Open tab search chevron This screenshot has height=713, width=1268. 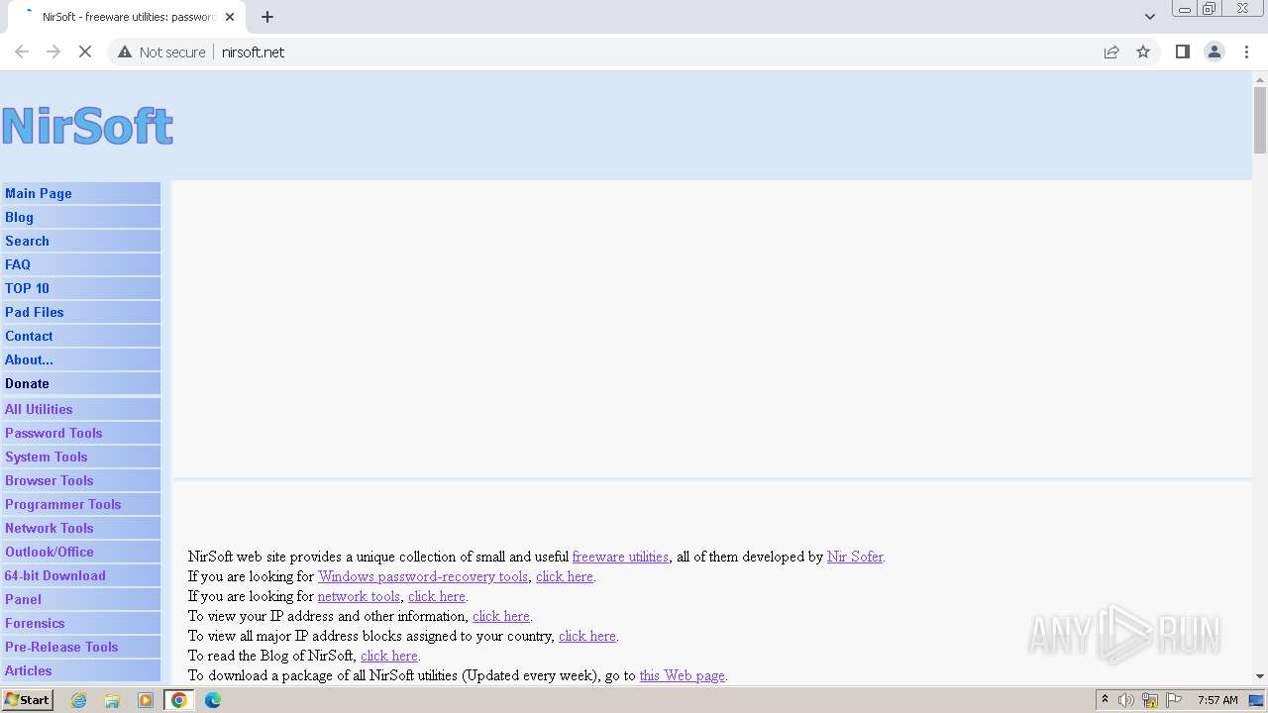(x=1149, y=17)
